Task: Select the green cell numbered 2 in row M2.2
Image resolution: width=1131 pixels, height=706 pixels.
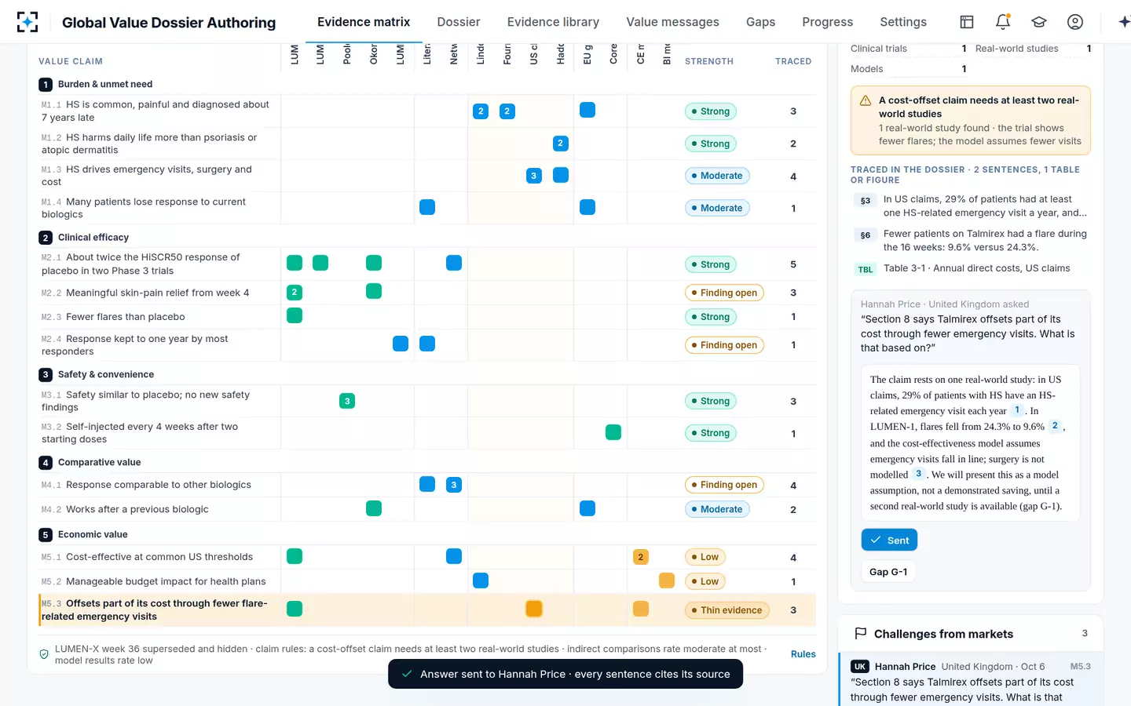Action: [x=295, y=292]
